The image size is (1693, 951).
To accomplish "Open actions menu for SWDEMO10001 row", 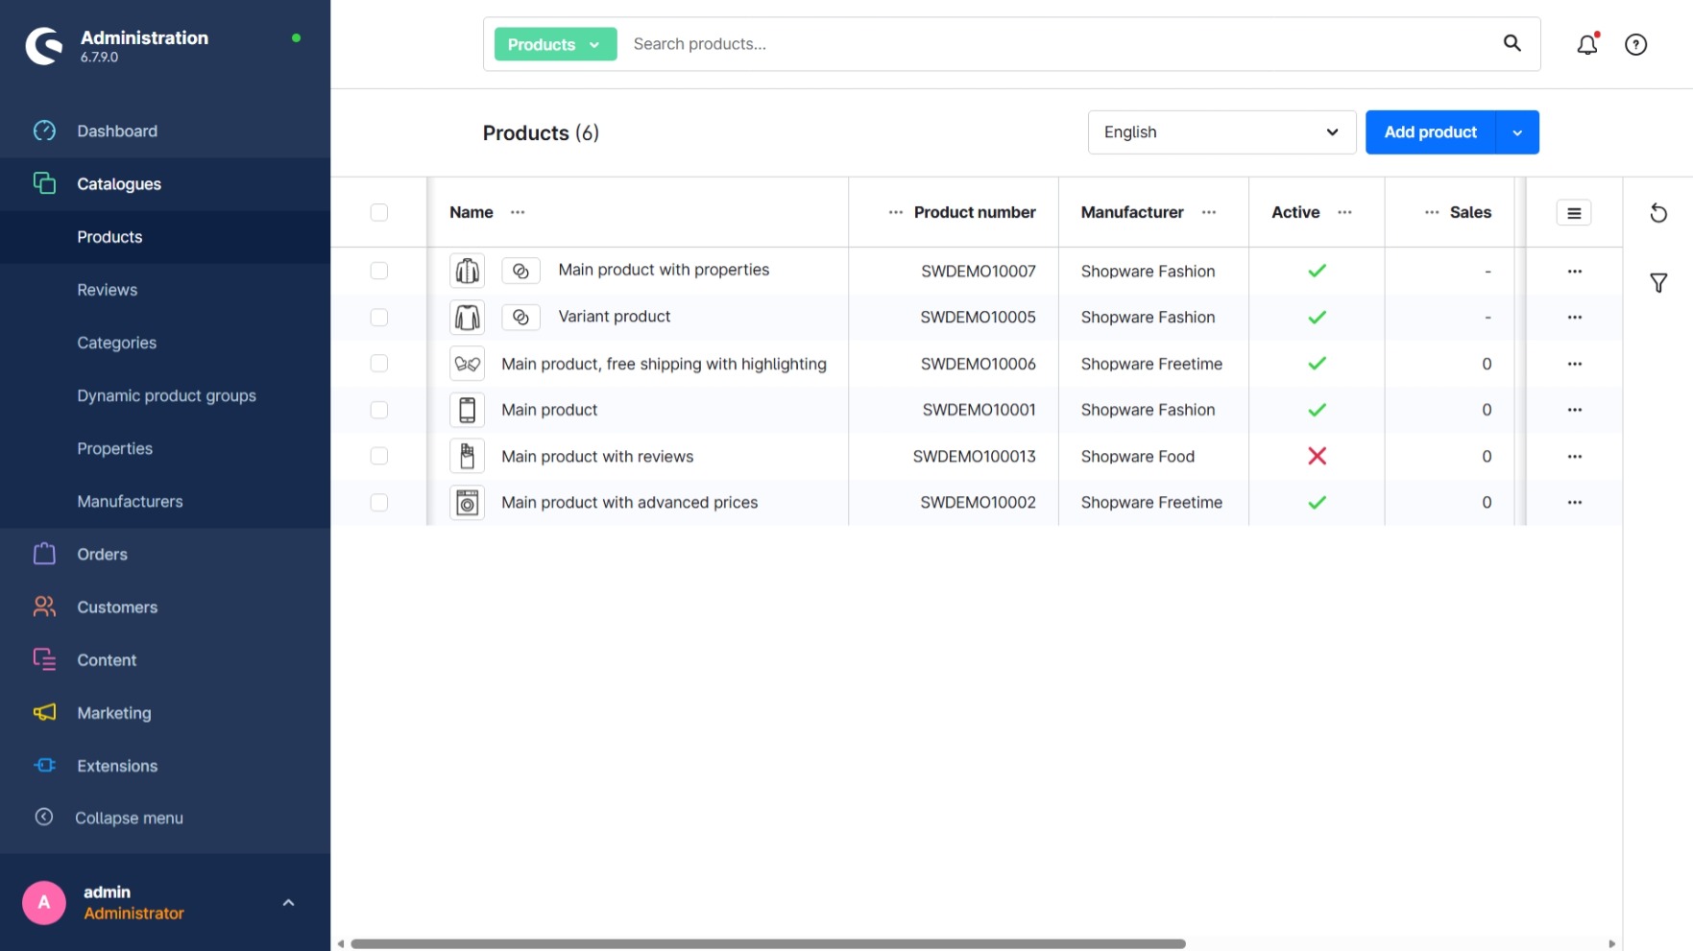I will [x=1574, y=410].
